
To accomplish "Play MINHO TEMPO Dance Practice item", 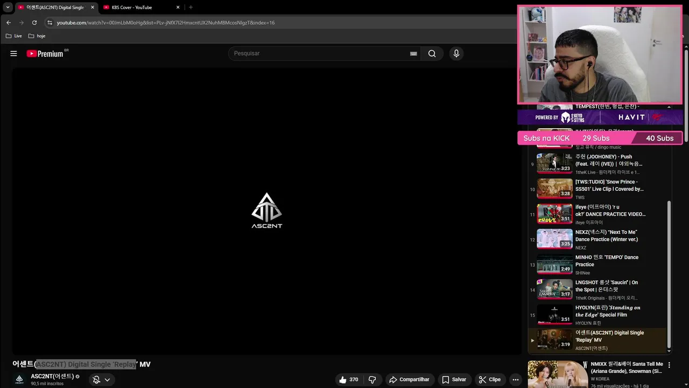I will point(597,265).
